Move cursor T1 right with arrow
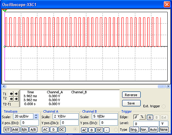This screenshot has width=172, height=135. 16,94
